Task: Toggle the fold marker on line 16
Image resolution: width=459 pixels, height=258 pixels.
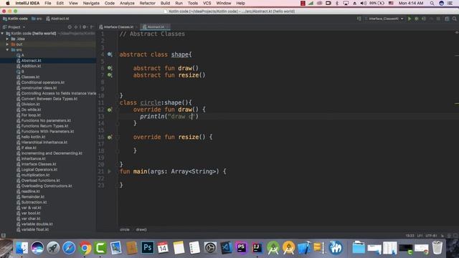Action: point(118,137)
